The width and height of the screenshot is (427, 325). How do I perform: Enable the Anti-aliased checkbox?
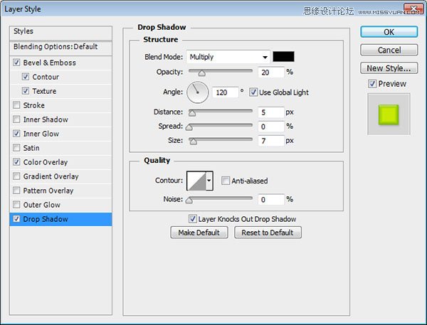tap(225, 181)
